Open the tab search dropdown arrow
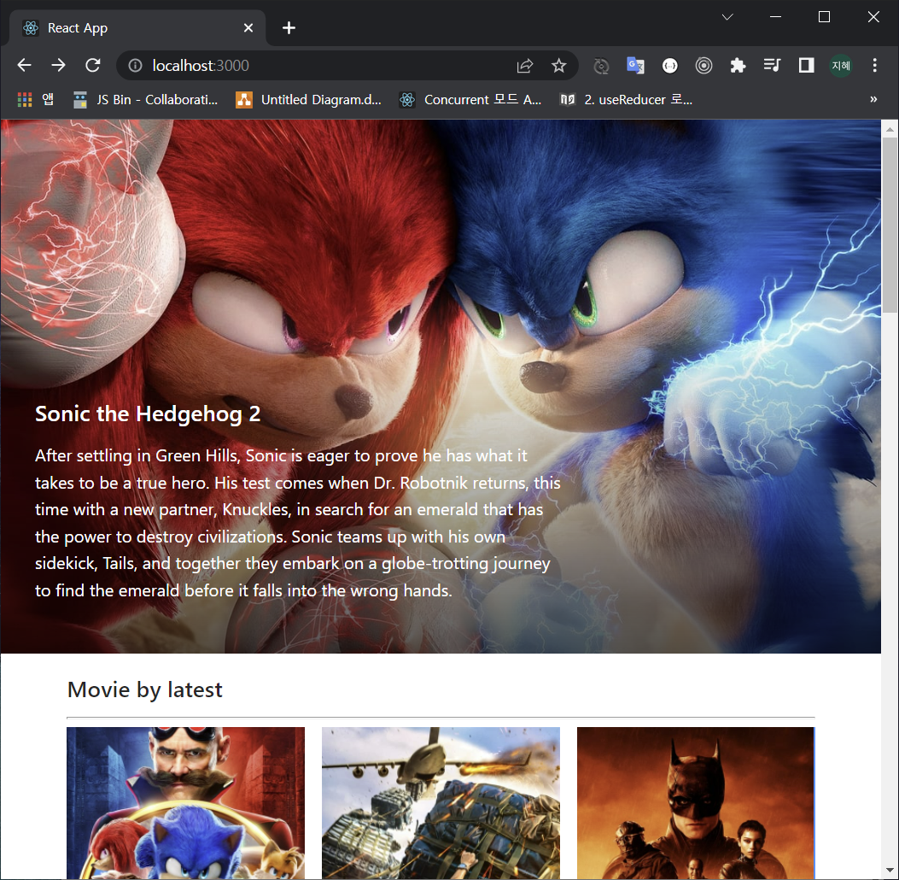This screenshot has width=899, height=880. 727,17
